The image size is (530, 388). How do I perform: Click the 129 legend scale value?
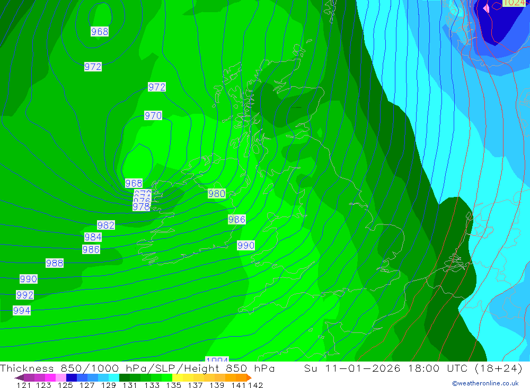pos(109,385)
